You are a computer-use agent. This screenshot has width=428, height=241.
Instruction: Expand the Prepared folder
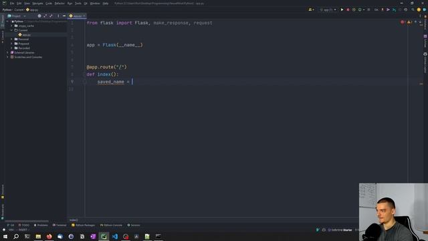pyautogui.click(x=11, y=44)
